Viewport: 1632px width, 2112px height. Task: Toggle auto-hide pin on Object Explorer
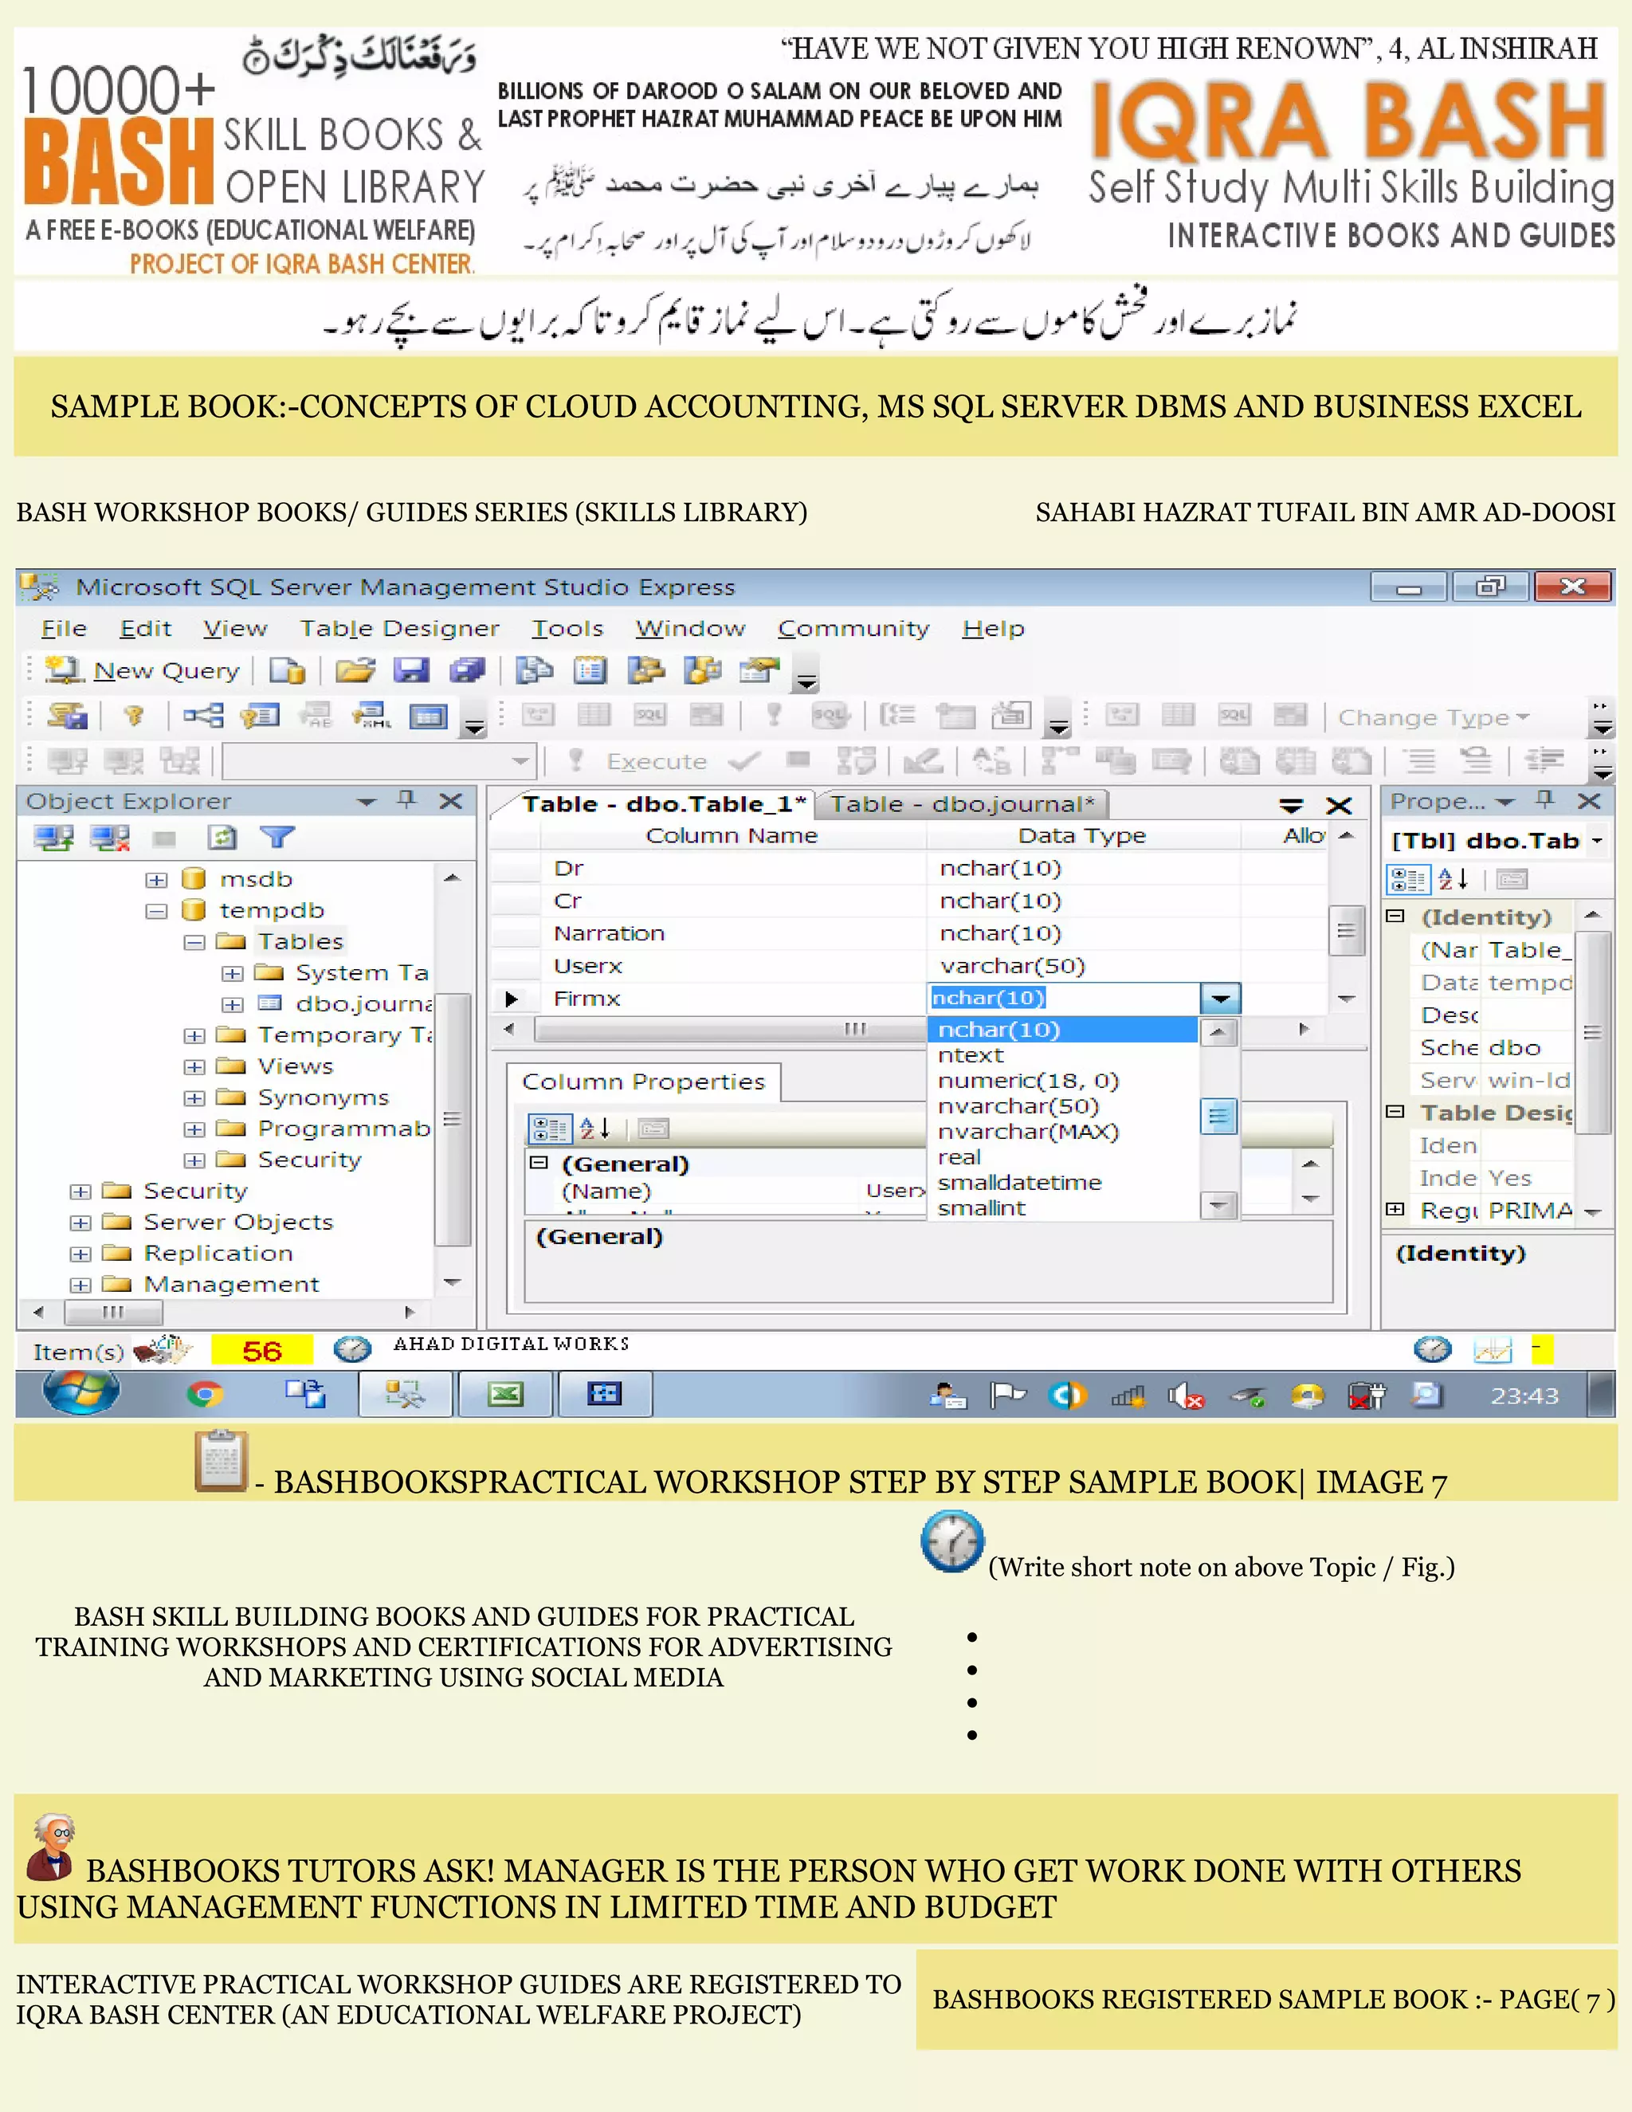(407, 799)
